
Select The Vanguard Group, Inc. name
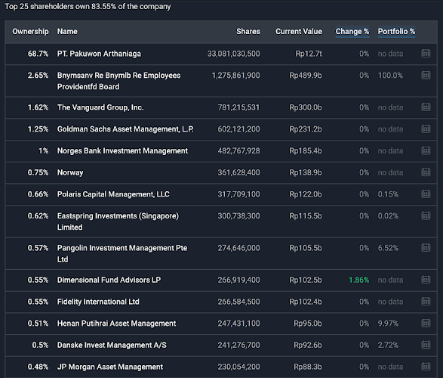coord(100,107)
